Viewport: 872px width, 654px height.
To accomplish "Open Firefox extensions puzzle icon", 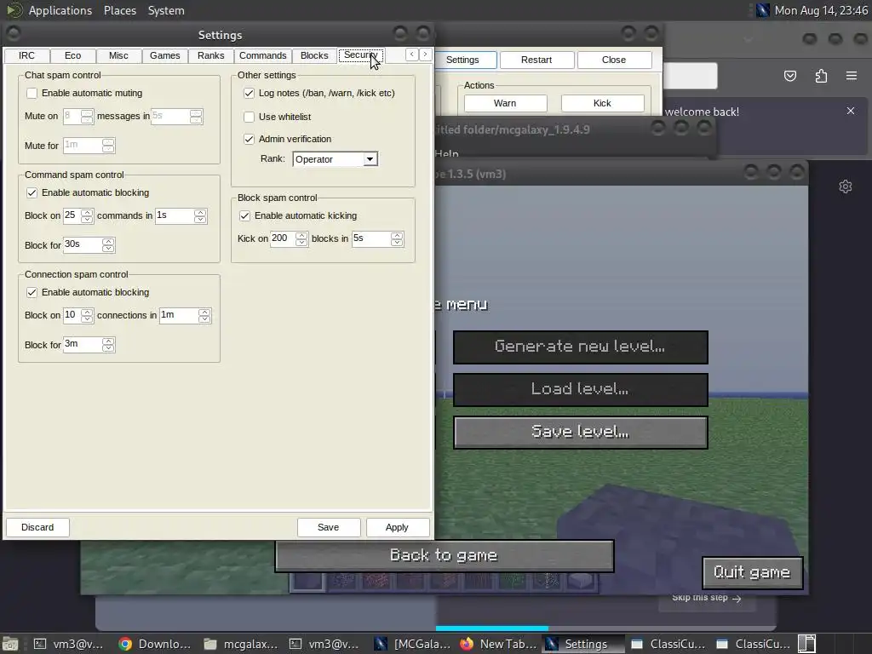I will [821, 76].
